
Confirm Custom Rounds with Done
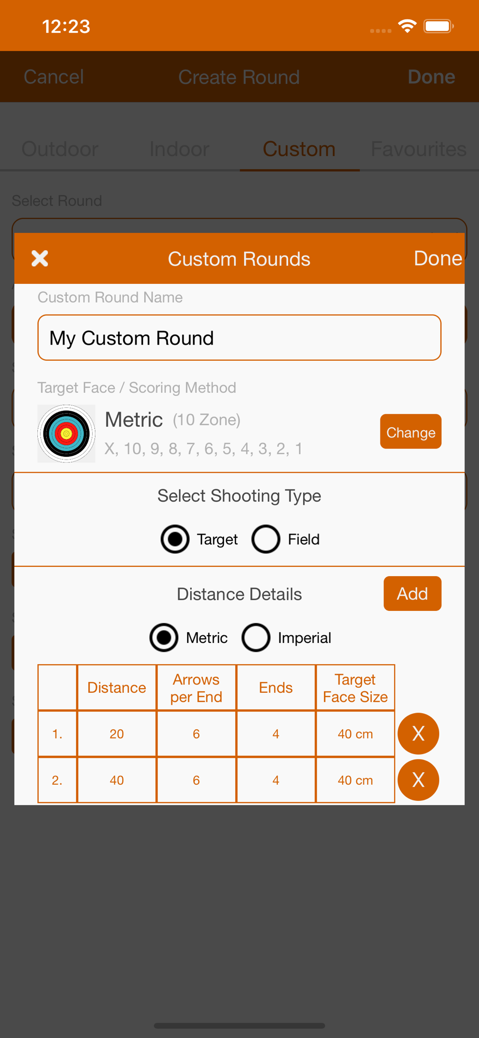438,258
